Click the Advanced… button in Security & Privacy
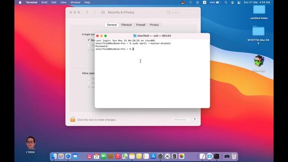The image size is (288, 162). pos(181,120)
